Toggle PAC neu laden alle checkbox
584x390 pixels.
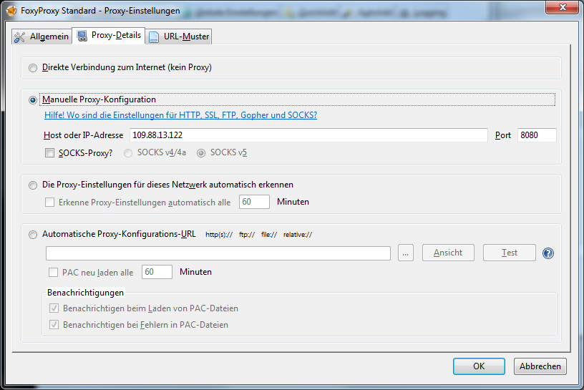point(53,273)
